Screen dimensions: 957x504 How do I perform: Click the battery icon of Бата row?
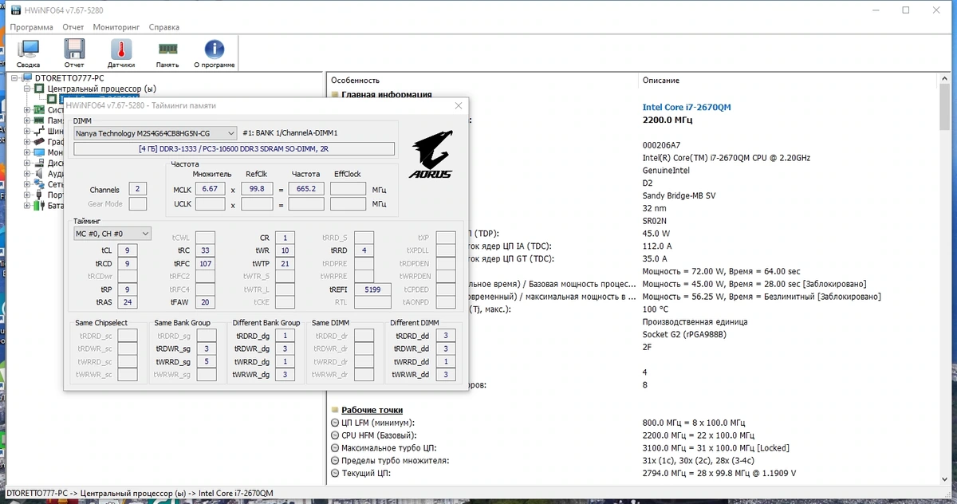click(x=41, y=205)
